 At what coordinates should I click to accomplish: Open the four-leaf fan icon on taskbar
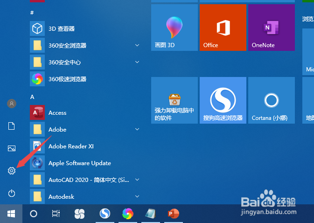coord(79,214)
